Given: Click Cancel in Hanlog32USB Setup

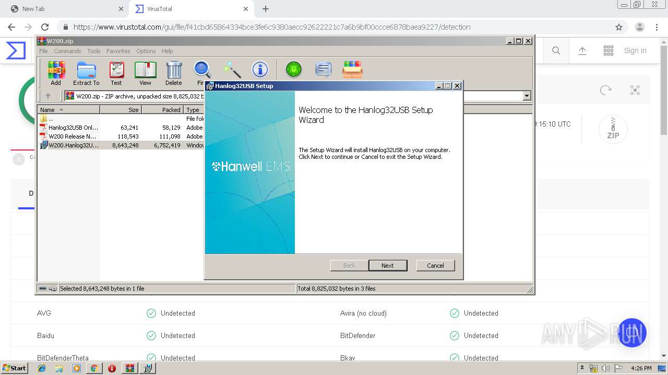Looking at the screenshot, I should pyautogui.click(x=435, y=266).
